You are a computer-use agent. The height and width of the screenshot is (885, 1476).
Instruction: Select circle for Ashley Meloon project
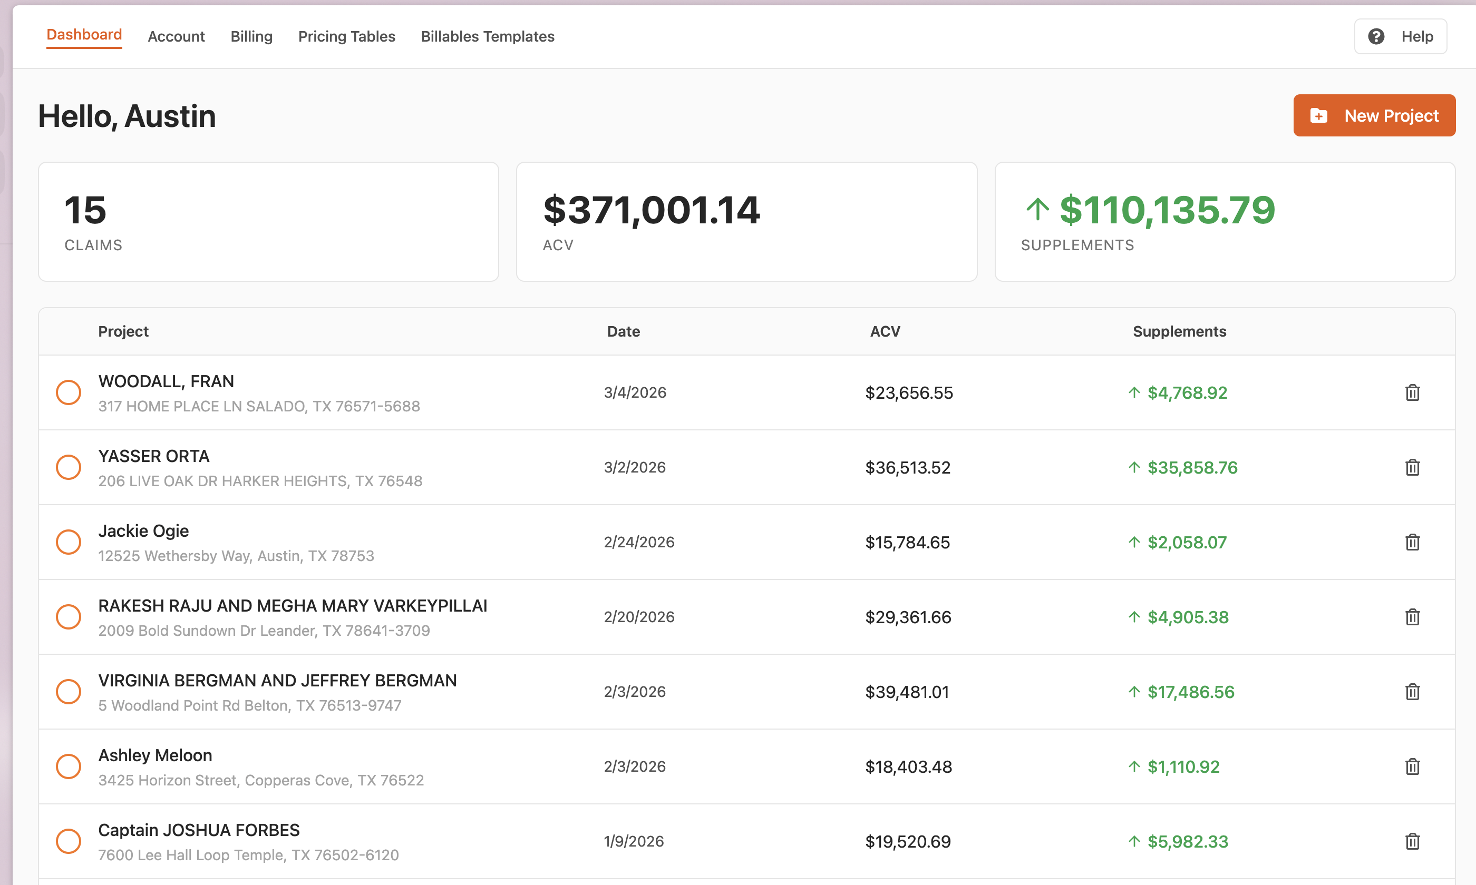click(69, 766)
